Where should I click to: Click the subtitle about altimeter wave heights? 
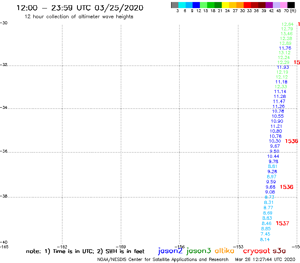click(x=79, y=17)
